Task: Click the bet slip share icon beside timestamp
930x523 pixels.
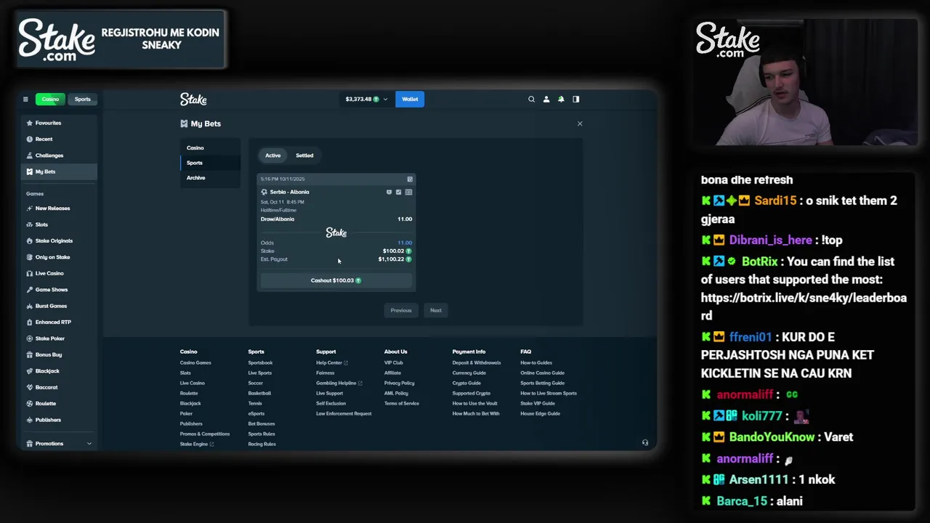Action: click(410, 179)
